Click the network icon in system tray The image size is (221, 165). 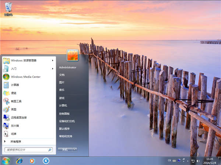tap(193, 161)
